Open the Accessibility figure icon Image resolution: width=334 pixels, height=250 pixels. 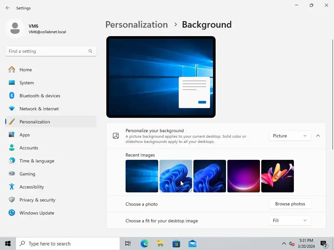[12, 187]
